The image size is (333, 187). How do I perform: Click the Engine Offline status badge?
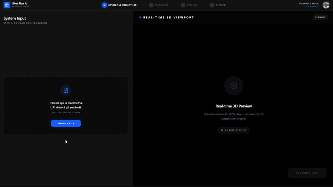pyautogui.click(x=233, y=130)
